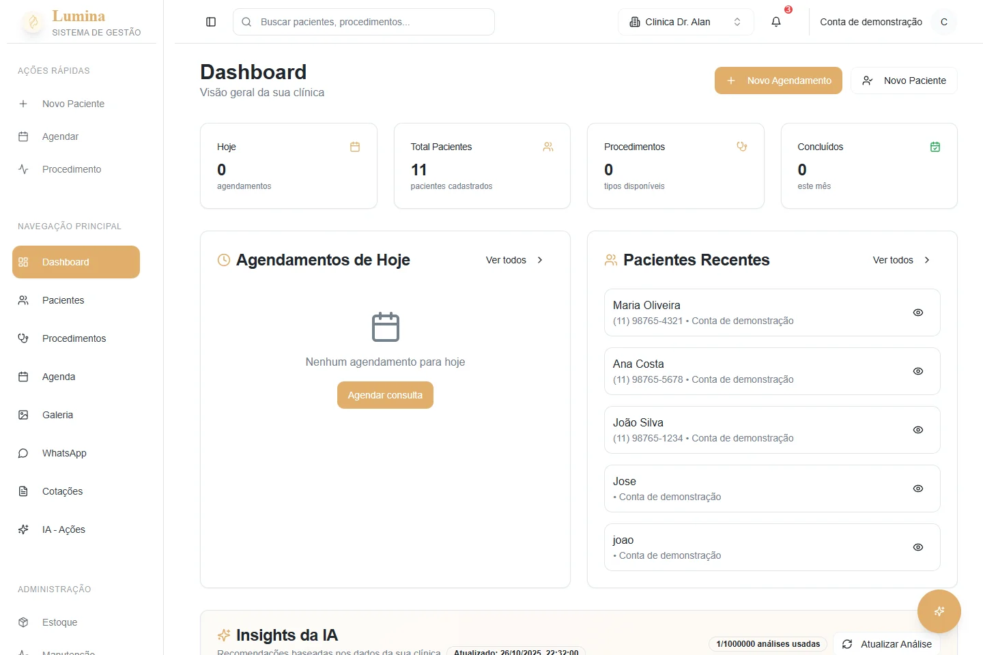The image size is (983, 655).
Task: Open the Galeria section
Action: point(76,415)
